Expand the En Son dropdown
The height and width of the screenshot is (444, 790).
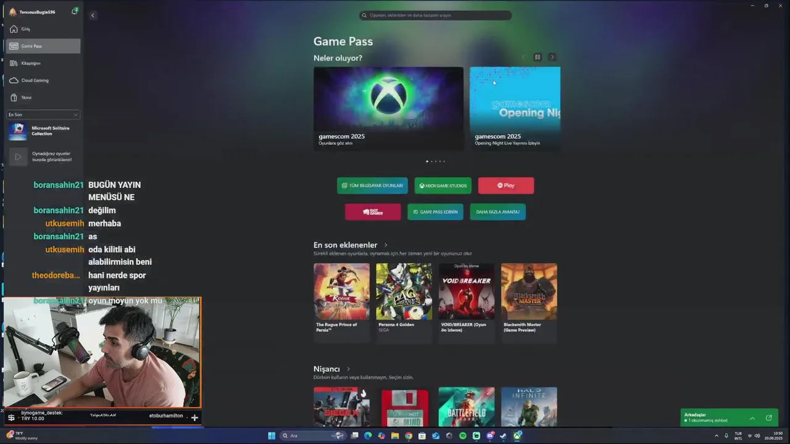43,115
